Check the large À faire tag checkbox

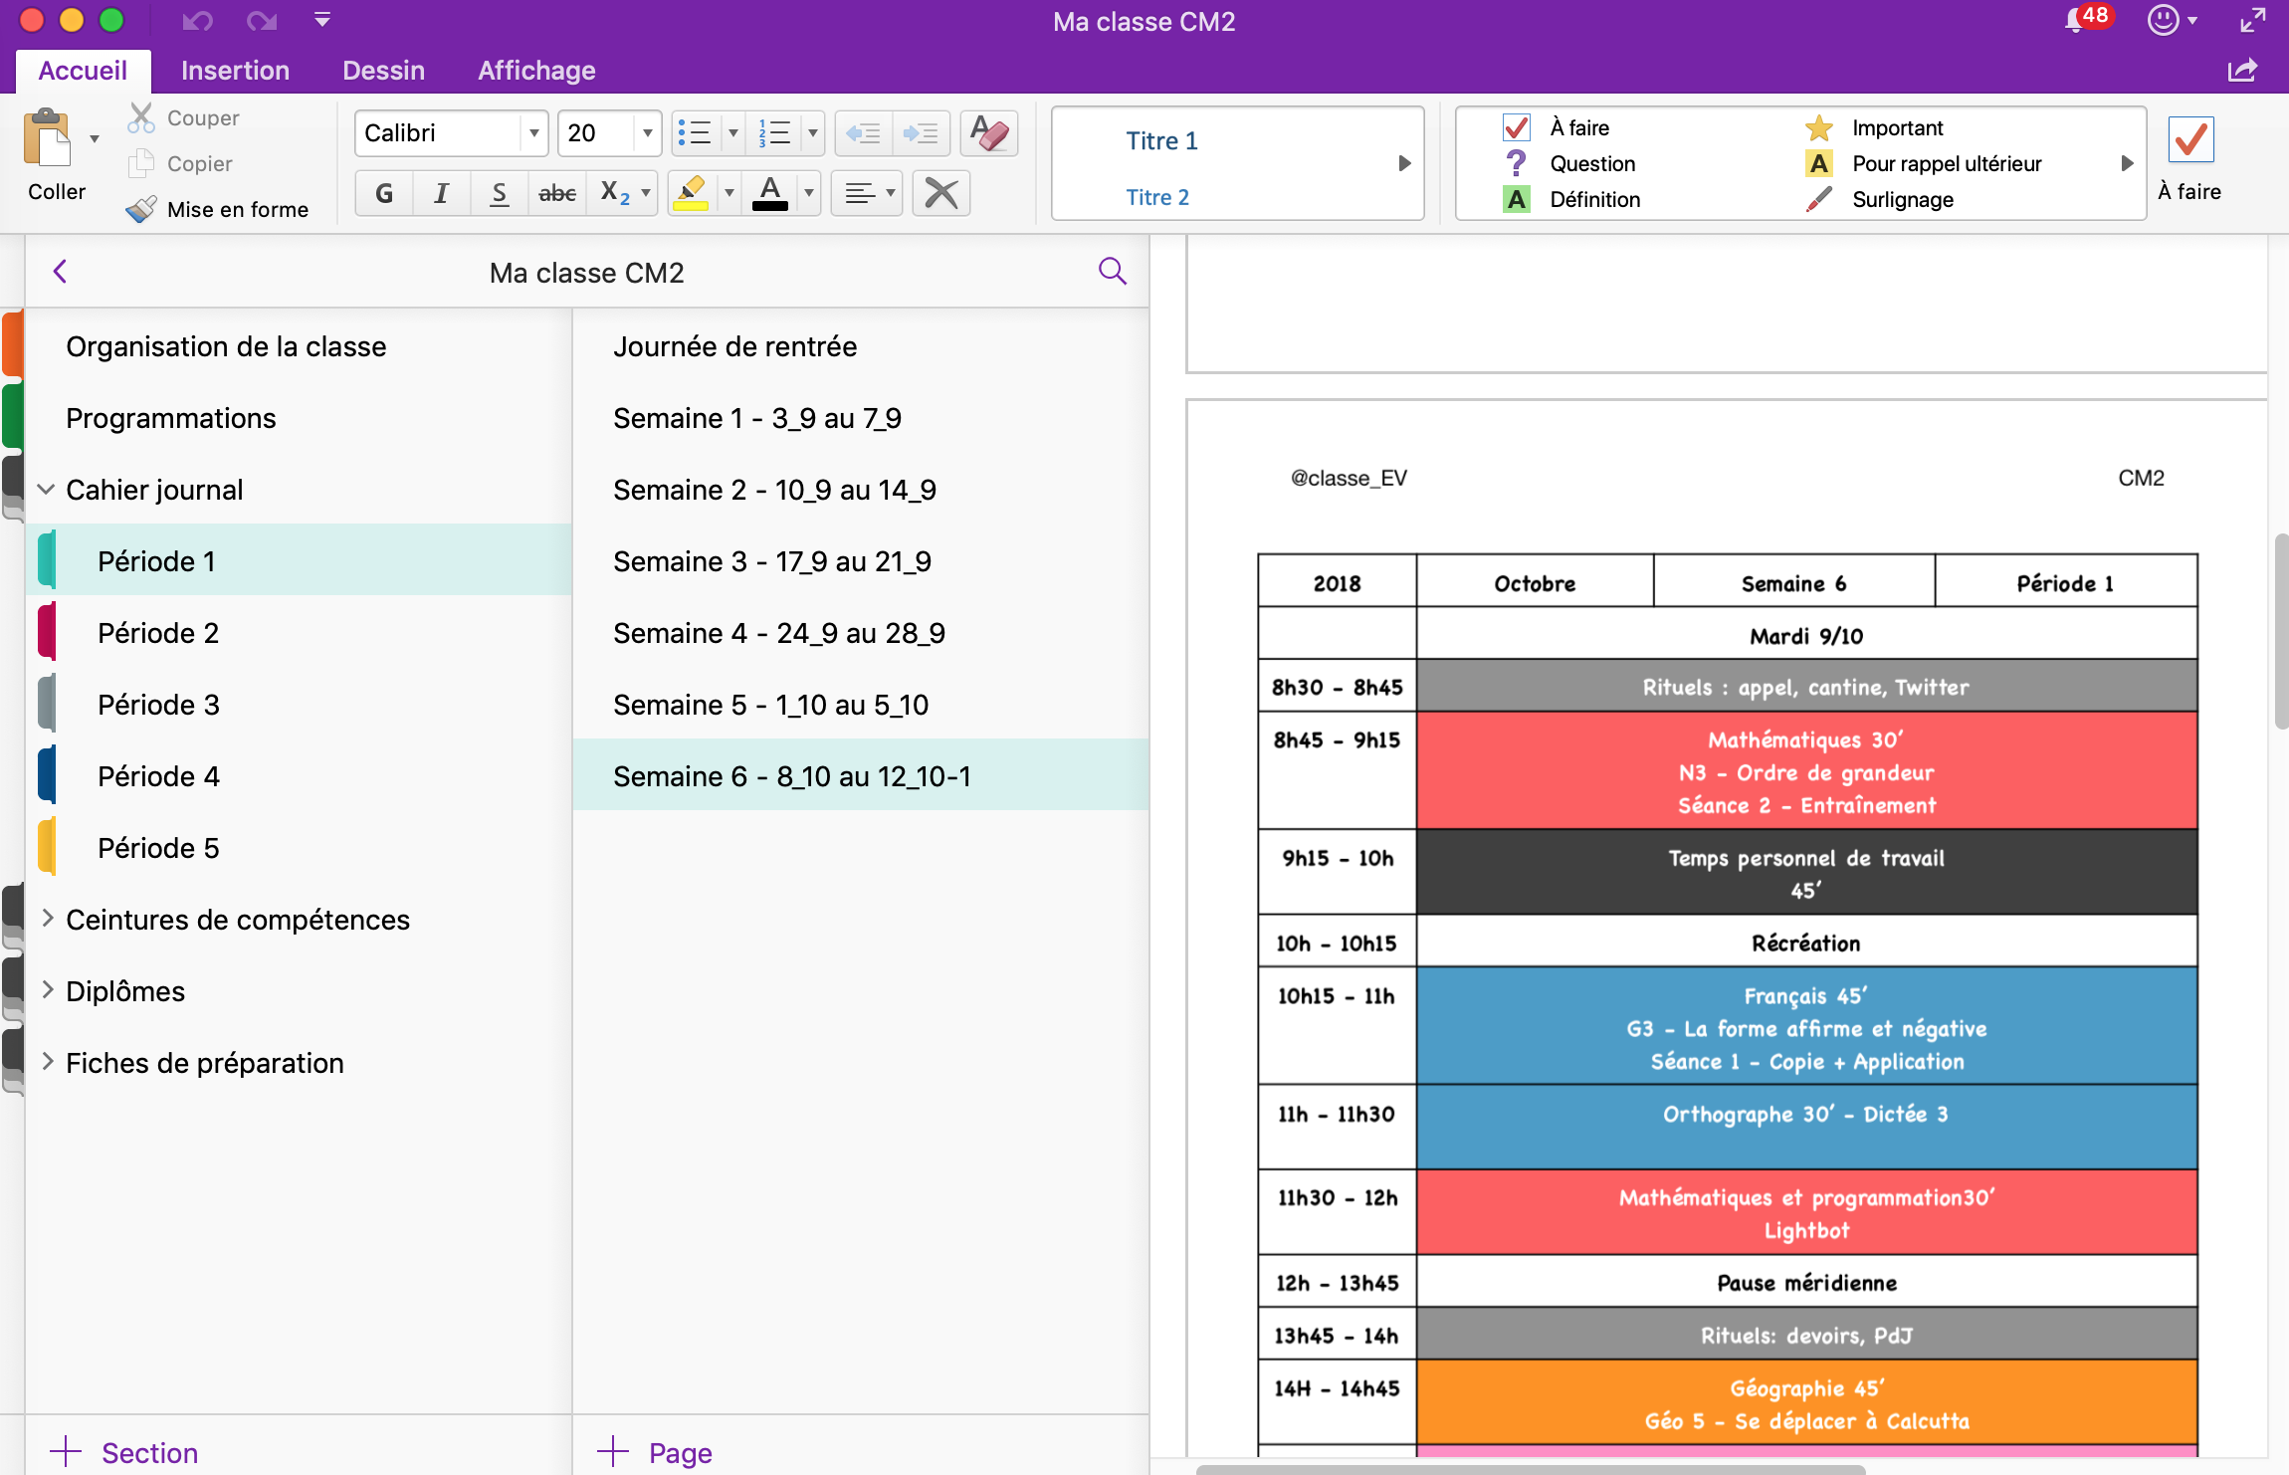click(2189, 140)
